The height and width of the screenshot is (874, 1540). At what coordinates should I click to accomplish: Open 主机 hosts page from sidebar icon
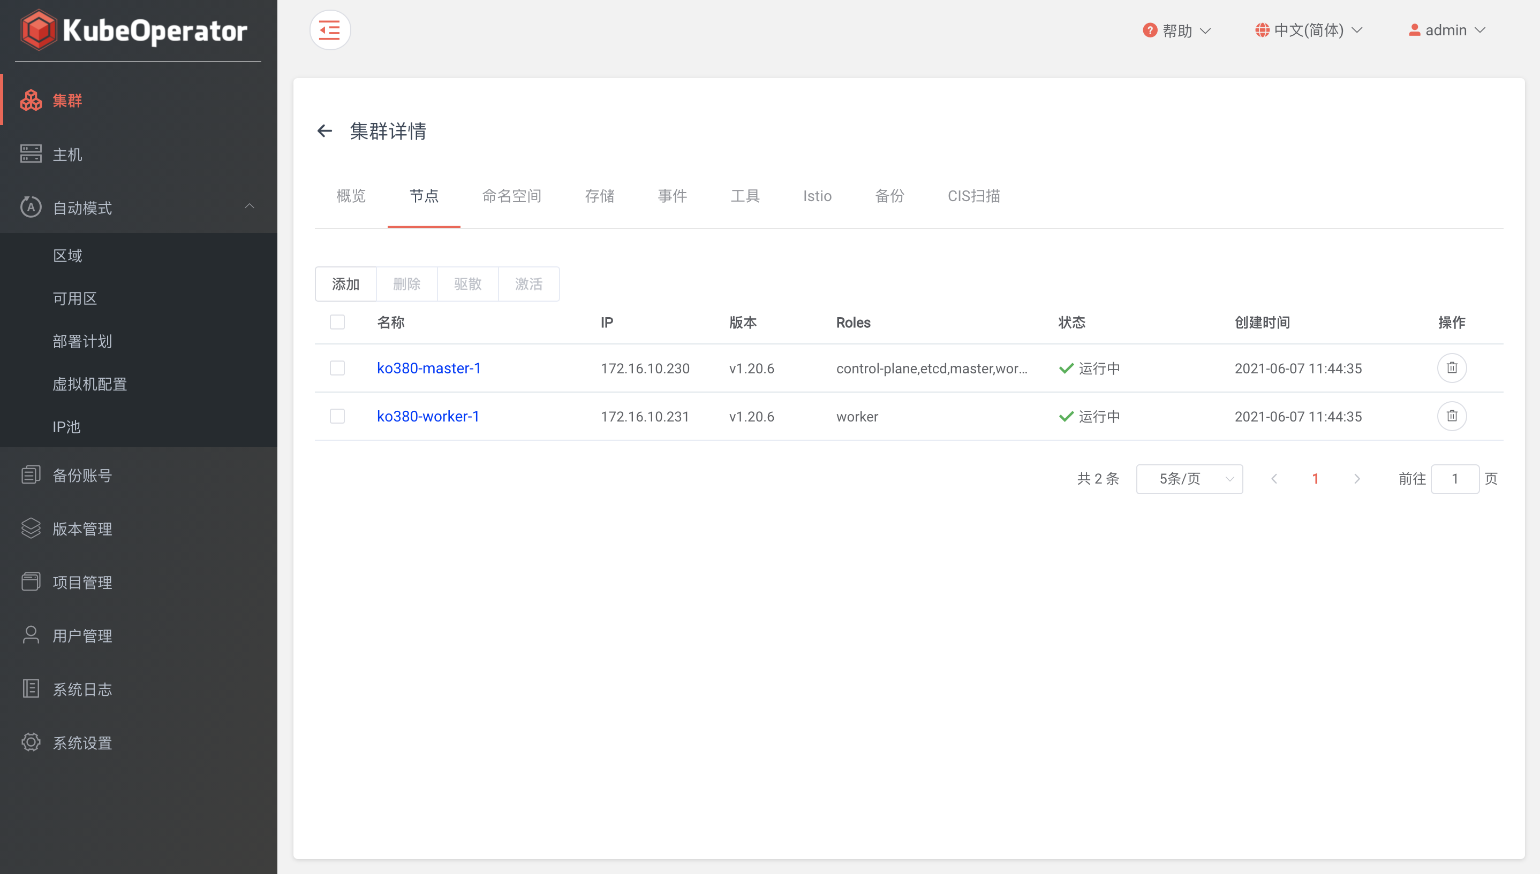click(x=31, y=154)
